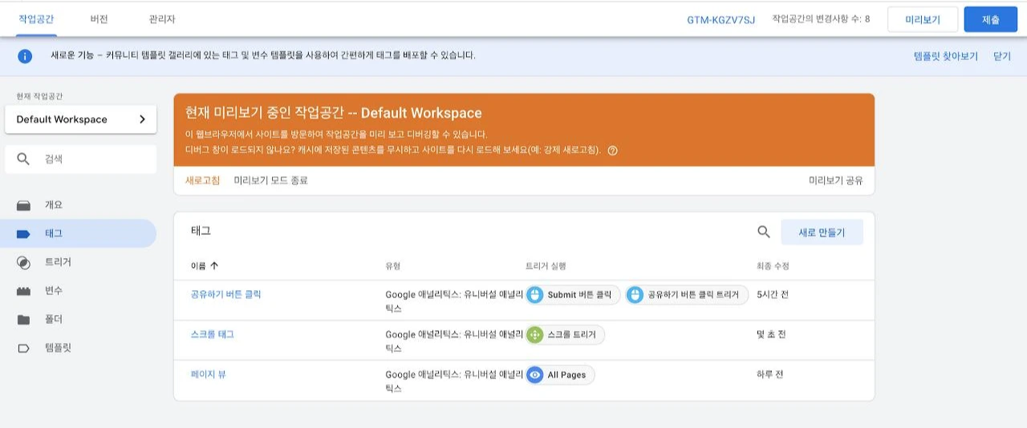
Task: Click the '5시간 전' cell
Action: point(773,294)
